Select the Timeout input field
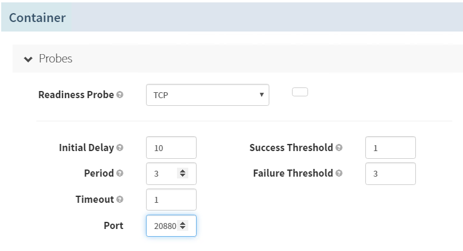Image resolution: width=463 pixels, height=251 pixels. 170,200
